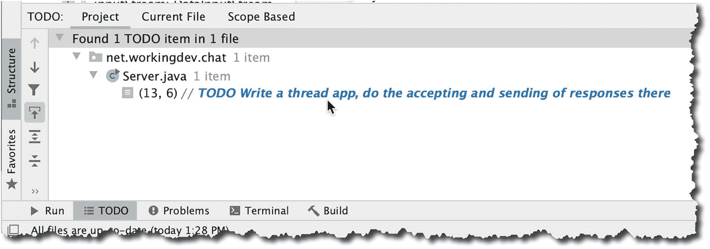
Task: Click the Run play triangle icon
Action: 35,211
